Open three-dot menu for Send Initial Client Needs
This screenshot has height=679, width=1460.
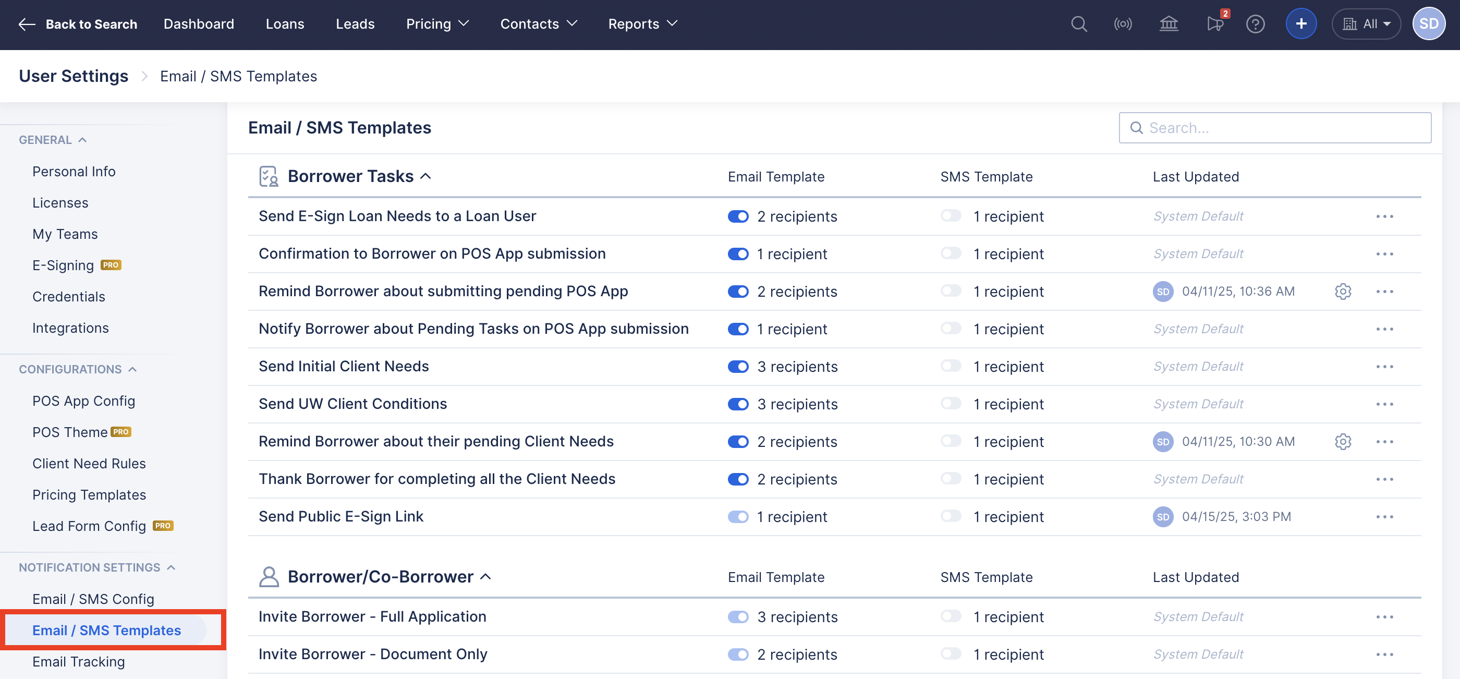(x=1384, y=367)
